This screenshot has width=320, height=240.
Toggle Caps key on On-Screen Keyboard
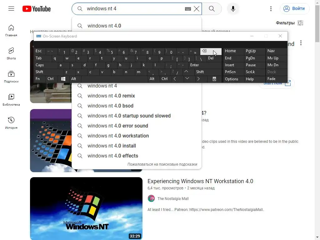[46, 65]
